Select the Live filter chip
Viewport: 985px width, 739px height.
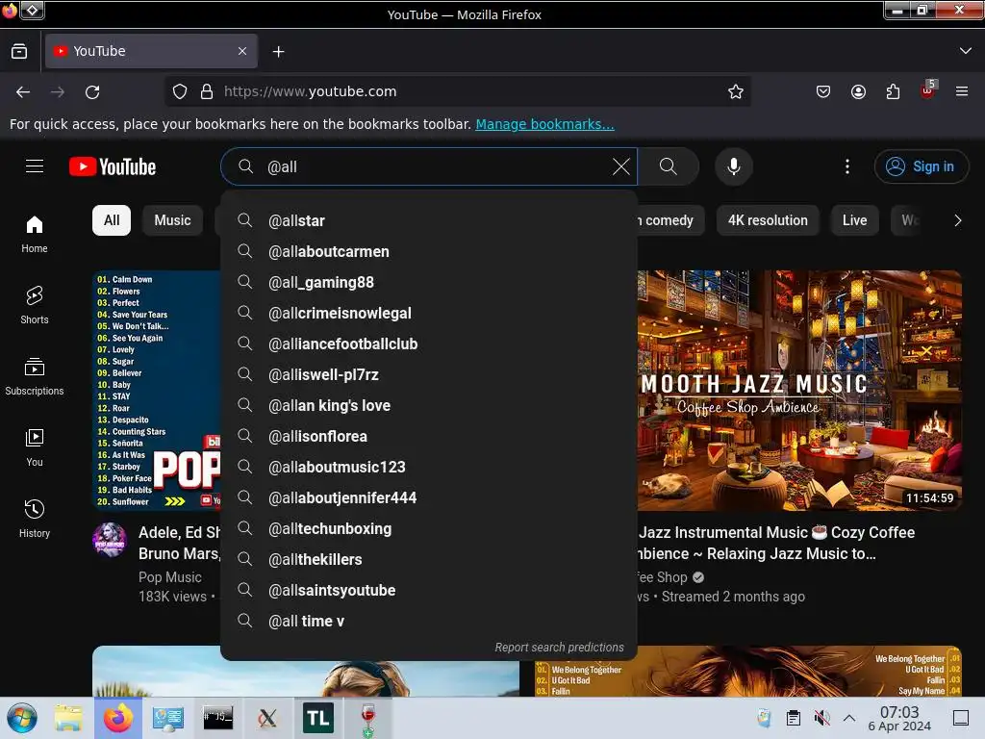point(854,220)
